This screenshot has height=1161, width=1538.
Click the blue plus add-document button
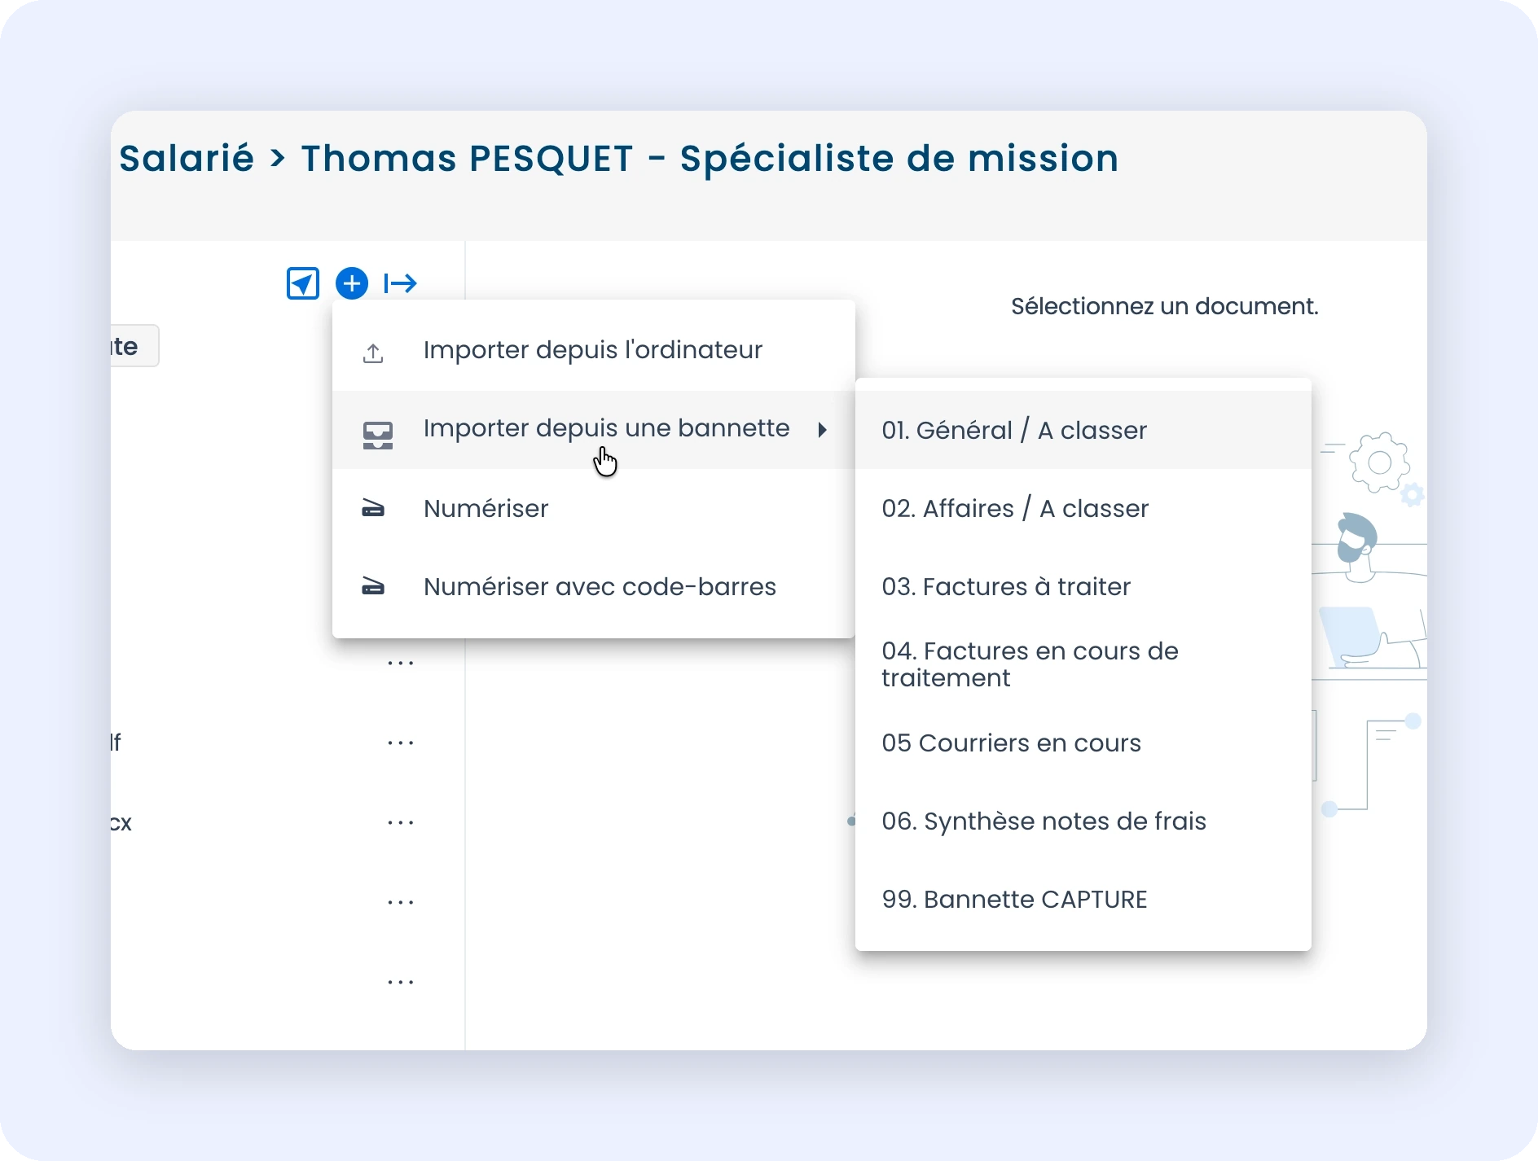pyautogui.click(x=352, y=283)
